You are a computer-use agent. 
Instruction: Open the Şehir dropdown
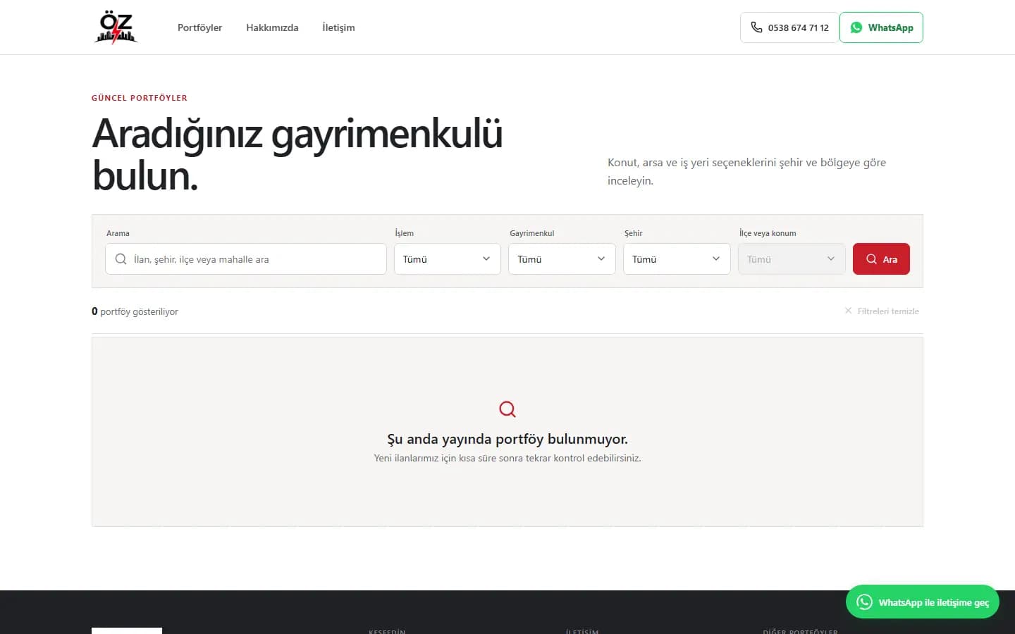(x=677, y=259)
